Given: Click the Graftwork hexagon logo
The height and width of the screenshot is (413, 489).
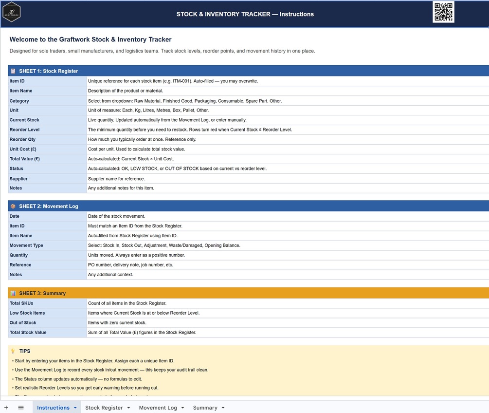Looking at the screenshot, I should click(x=12, y=12).
